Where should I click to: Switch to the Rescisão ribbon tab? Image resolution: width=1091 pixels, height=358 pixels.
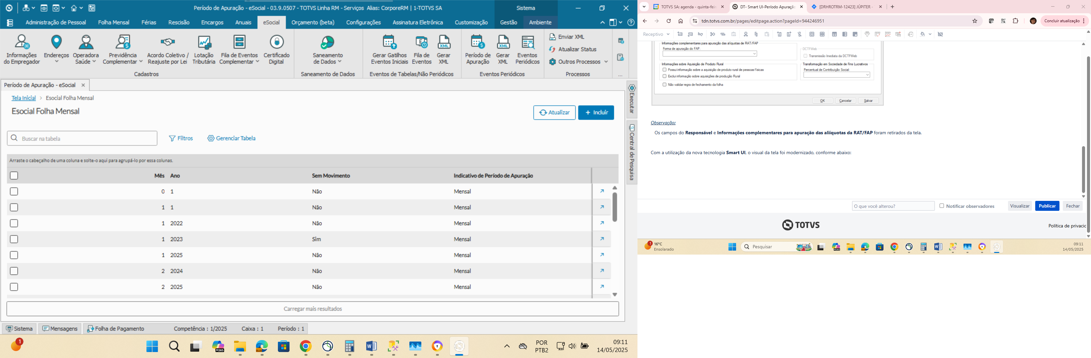(179, 23)
